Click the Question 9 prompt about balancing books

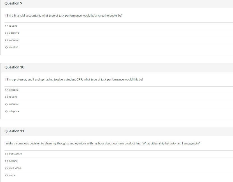click(63, 15)
